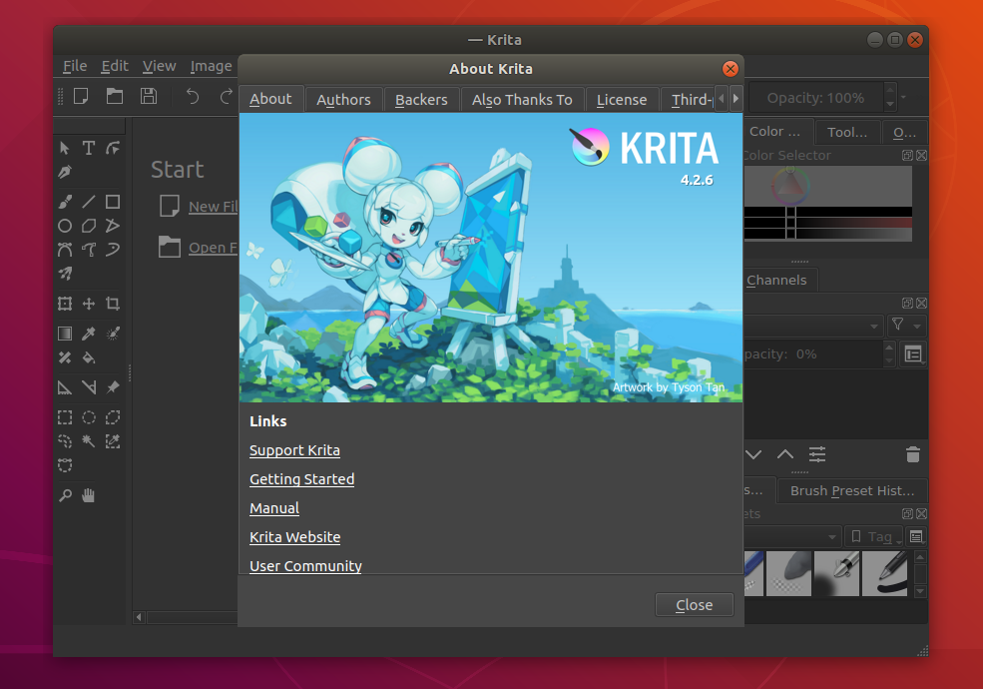The width and height of the screenshot is (983, 689).
Task: Open the Also Thanks To tab
Action: tap(522, 100)
